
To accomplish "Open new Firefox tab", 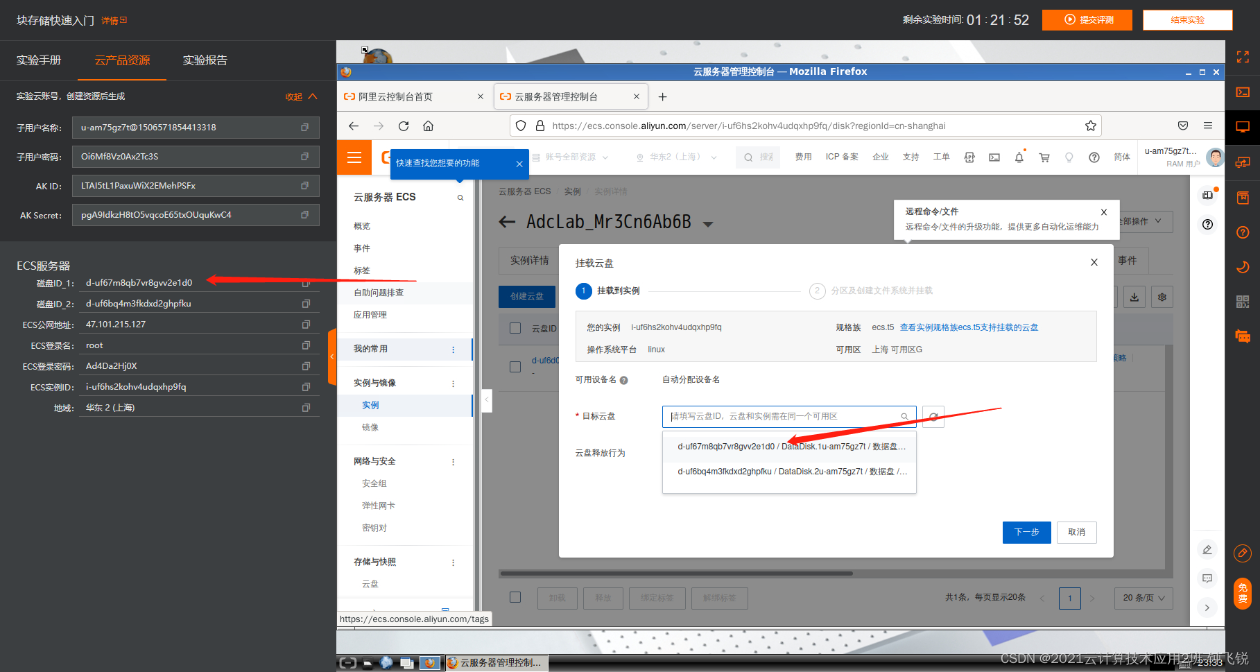I will [x=662, y=97].
